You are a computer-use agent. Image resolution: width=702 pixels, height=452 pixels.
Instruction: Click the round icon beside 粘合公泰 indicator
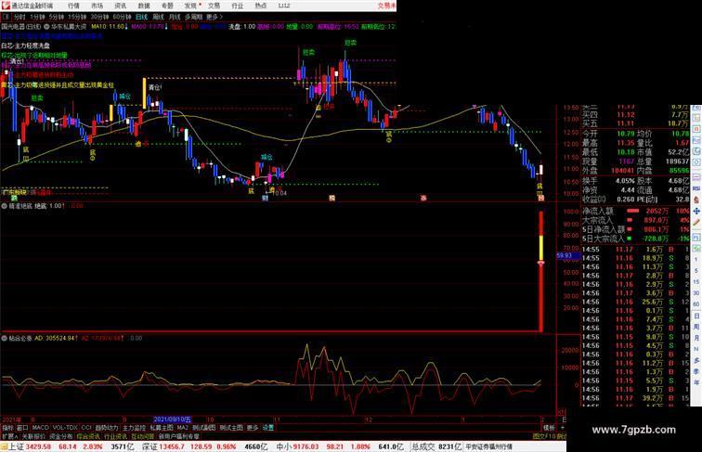click(x=5, y=339)
